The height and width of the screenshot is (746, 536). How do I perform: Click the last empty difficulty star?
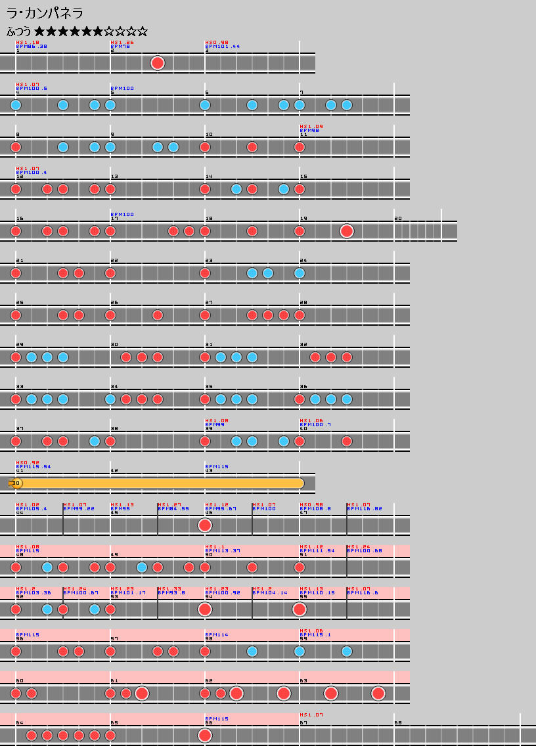point(142,31)
